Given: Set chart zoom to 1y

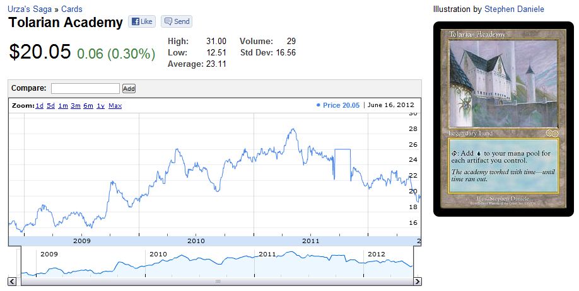Looking at the screenshot, I should (x=100, y=106).
